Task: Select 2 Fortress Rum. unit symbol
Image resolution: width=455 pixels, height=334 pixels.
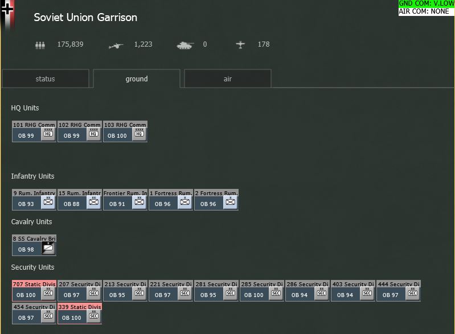Action: [x=231, y=203]
